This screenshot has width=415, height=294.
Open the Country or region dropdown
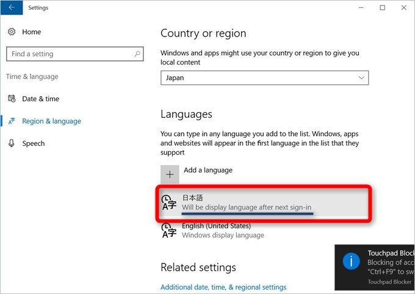264,78
